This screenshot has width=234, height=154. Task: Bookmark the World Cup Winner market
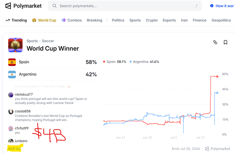[225, 42]
